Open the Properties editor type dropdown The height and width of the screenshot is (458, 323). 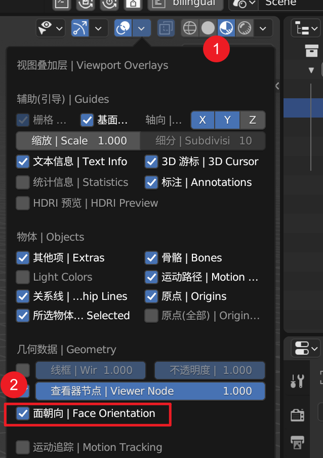[306, 348]
